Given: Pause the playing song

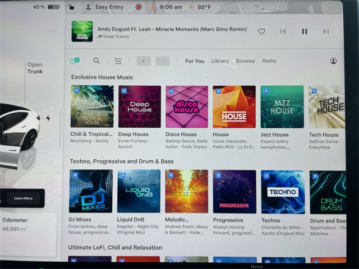Looking at the screenshot, I should 304,31.
